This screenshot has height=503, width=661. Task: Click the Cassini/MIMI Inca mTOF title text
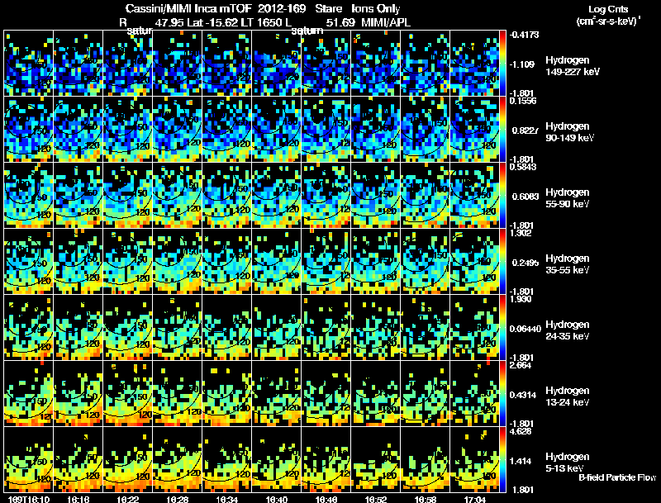pos(189,9)
